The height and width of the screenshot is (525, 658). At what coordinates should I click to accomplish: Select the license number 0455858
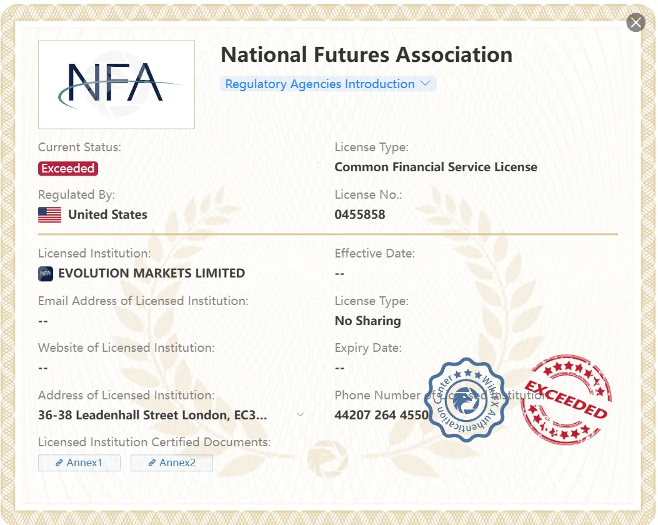pos(360,214)
